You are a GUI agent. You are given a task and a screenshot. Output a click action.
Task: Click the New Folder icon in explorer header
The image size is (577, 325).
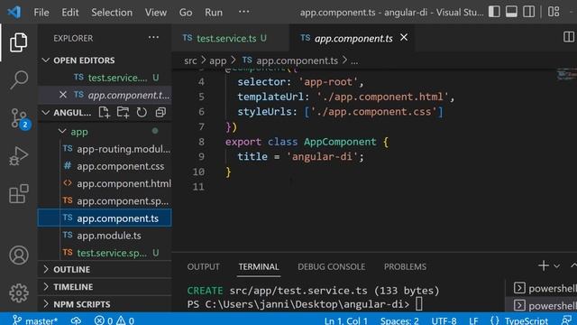point(123,112)
